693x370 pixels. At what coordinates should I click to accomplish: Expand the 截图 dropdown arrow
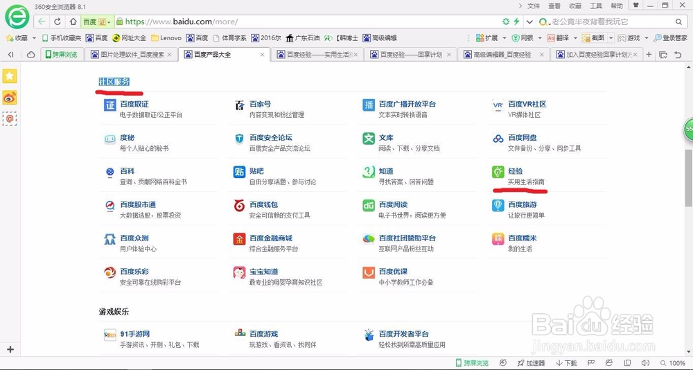coord(611,38)
